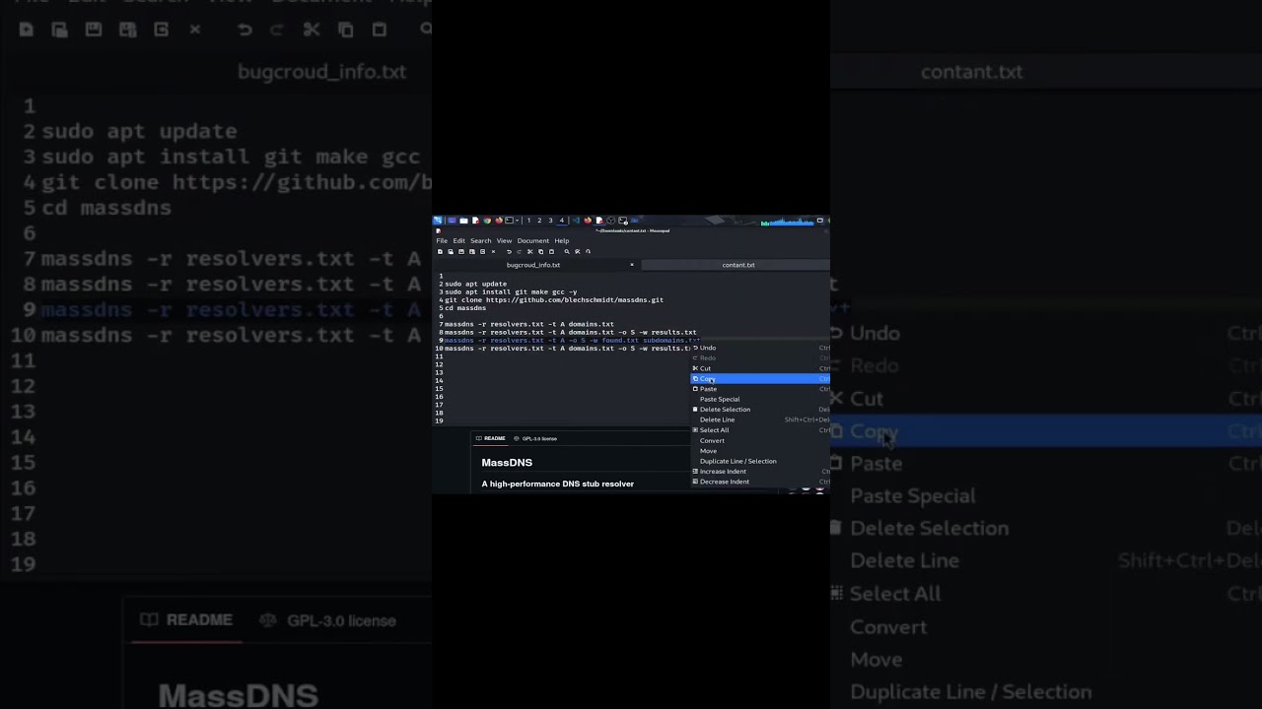1262x709 pixels.
Task: Choose Paste in the context menu
Action: (759, 389)
